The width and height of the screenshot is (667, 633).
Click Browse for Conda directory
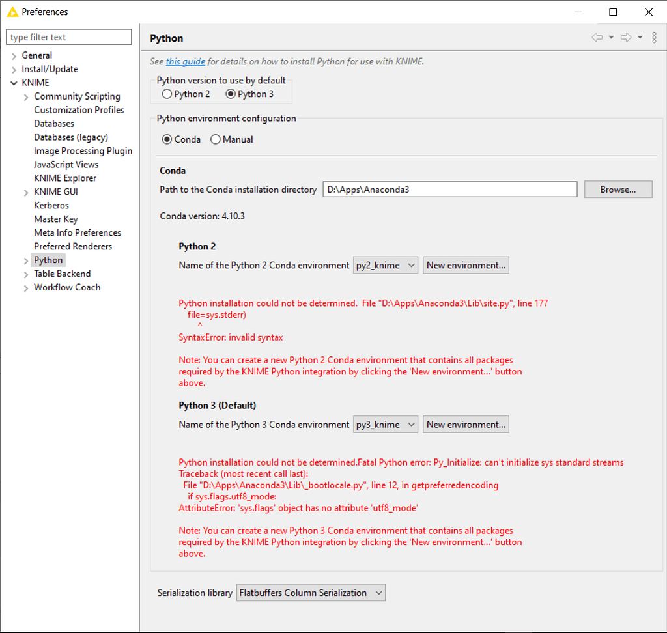point(617,190)
